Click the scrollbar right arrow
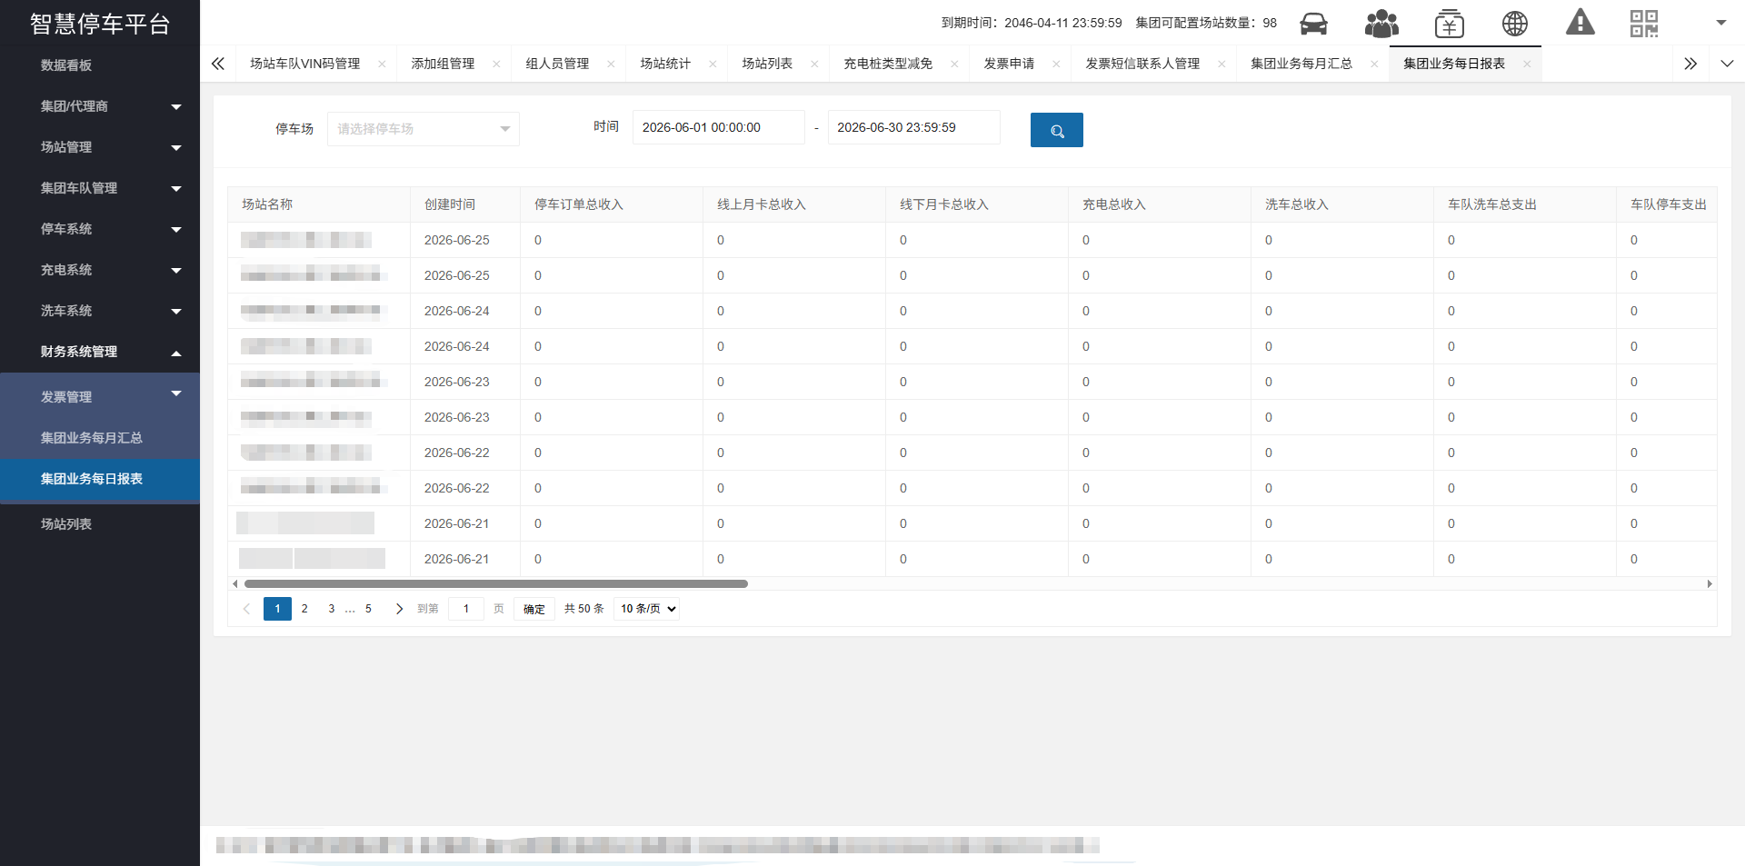Screen dimensions: 1745x866 pos(1710,584)
